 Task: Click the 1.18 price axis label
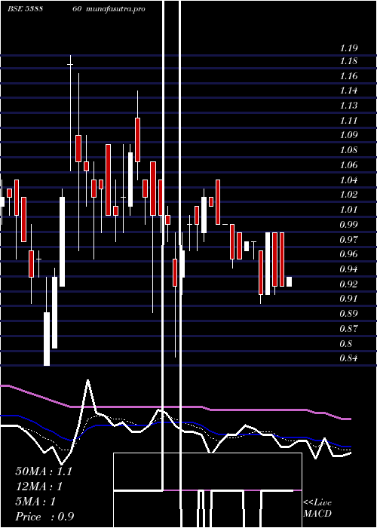pyautogui.click(x=348, y=61)
